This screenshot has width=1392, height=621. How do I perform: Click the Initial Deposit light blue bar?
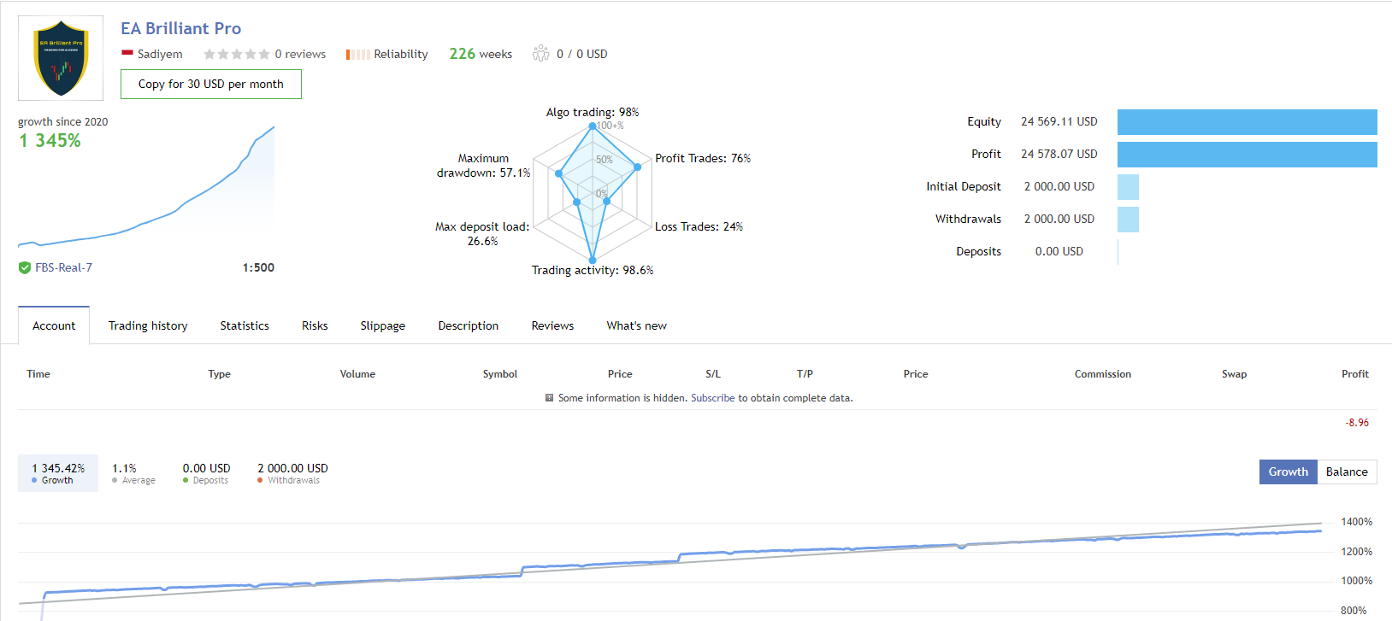(1128, 187)
